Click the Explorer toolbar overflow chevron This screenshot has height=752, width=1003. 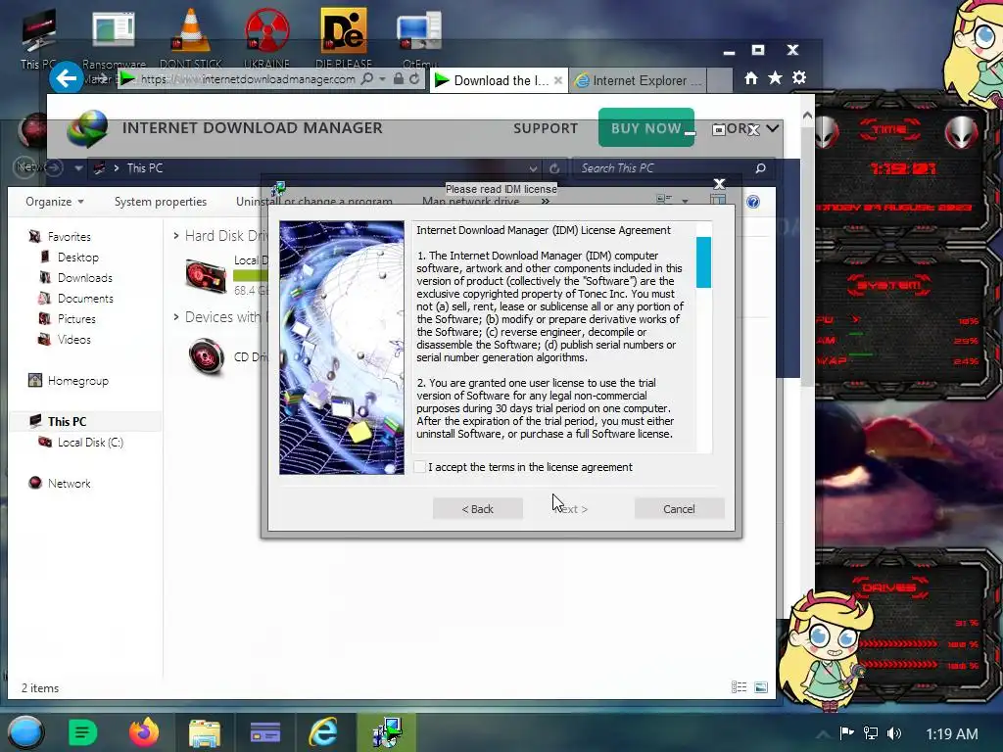[545, 202]
